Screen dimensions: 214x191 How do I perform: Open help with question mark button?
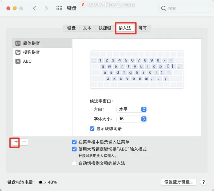pos(203,182)
